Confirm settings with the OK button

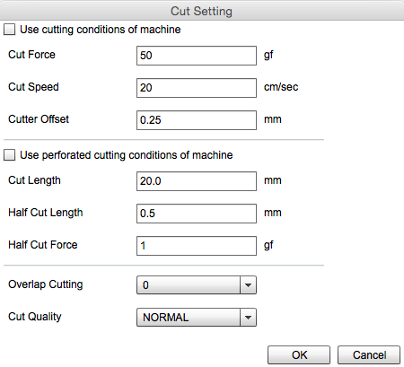(299, 355)
